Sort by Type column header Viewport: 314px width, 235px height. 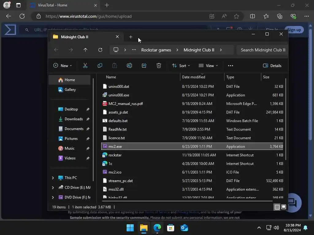click(x=243, y=77)
